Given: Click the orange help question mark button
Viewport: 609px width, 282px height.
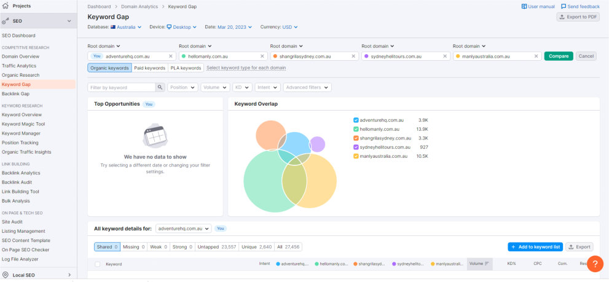Looking at the screenshot, I should click(595, 264).
